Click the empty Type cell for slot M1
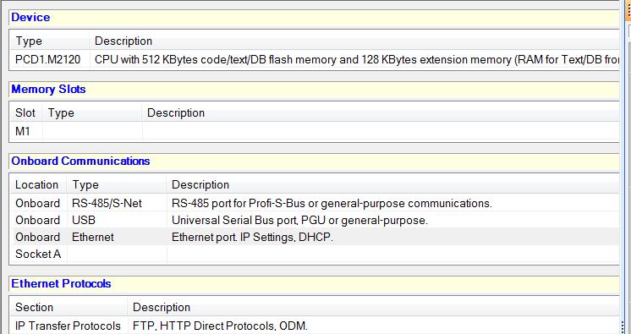Viewport: 631px width, 334px height. [92, 131]
